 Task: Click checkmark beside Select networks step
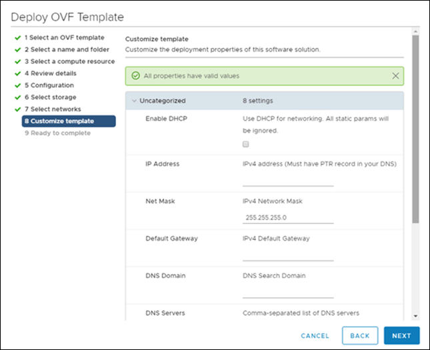pyautogui.click(x=18, y=109)
